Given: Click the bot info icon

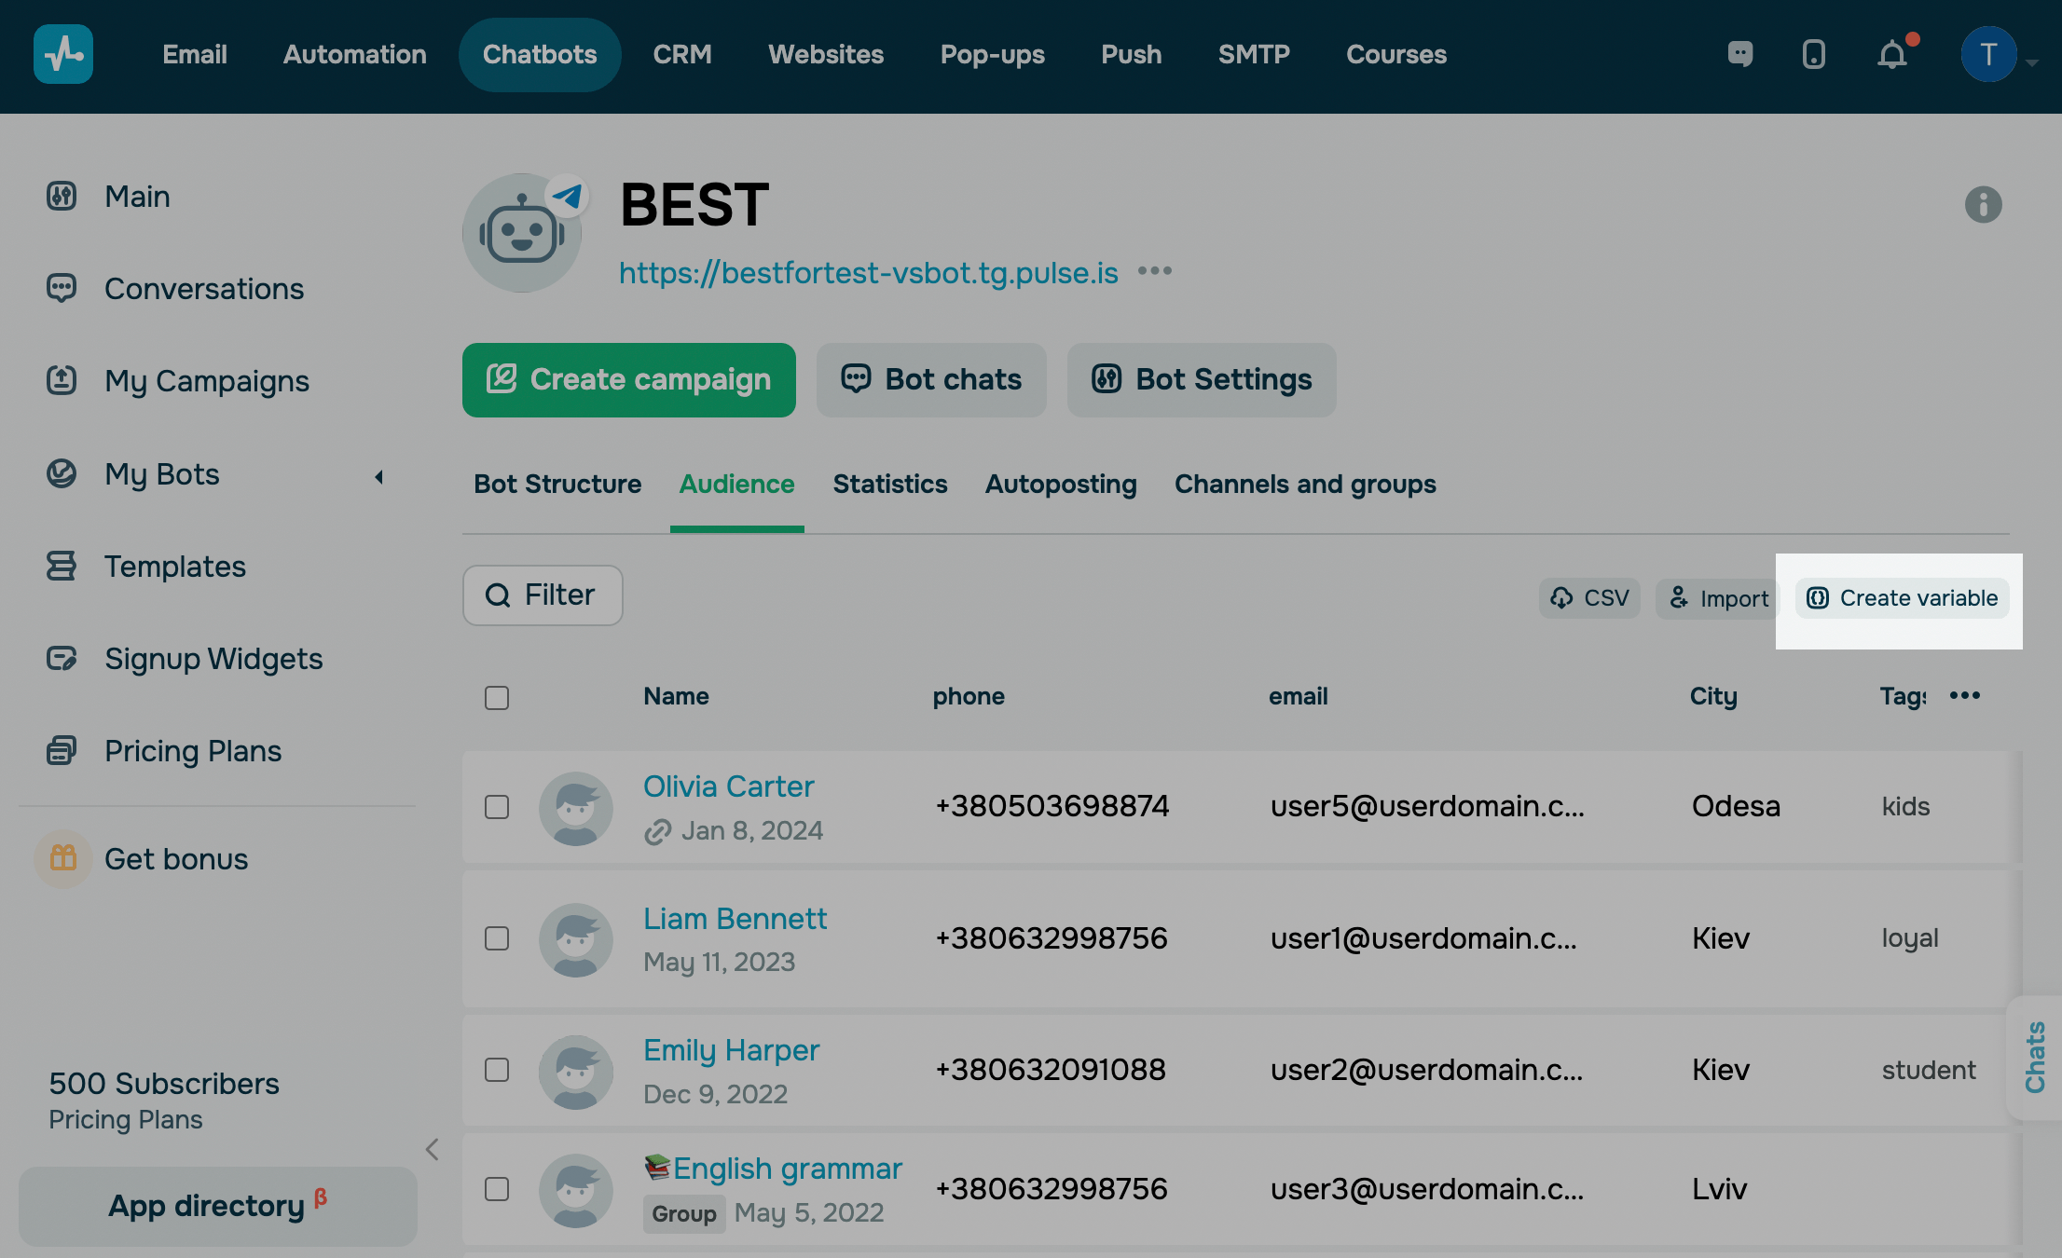Looking at the screenshot, I should coord(1983,204).
